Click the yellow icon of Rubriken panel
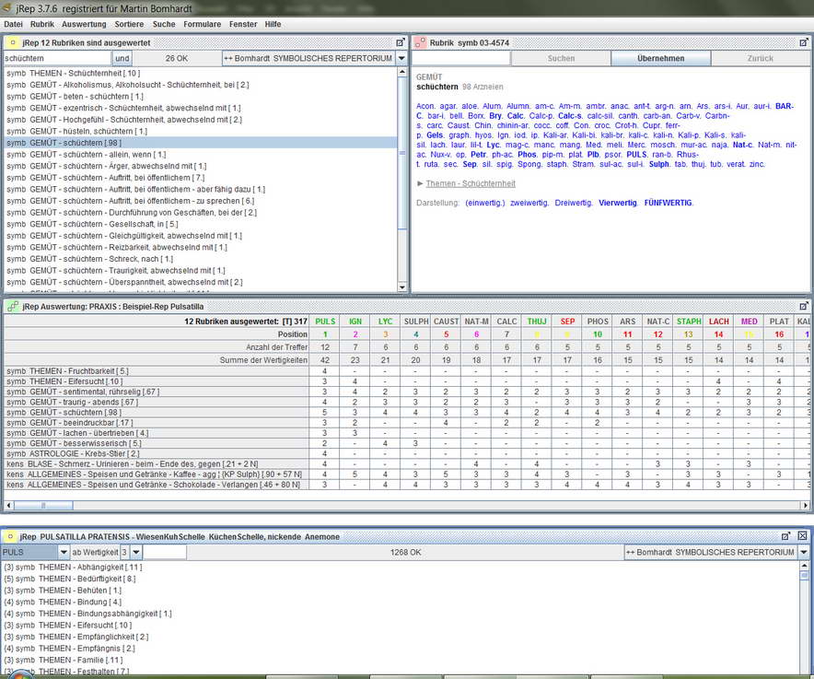Viewport: 814px width, 679px height. click(x=13, y=42)
